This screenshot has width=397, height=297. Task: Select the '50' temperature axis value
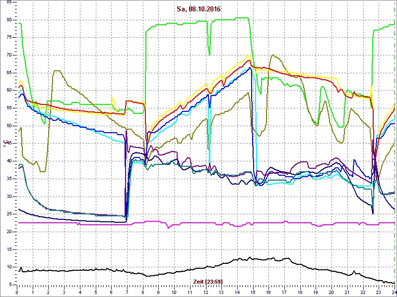point(9,126)
